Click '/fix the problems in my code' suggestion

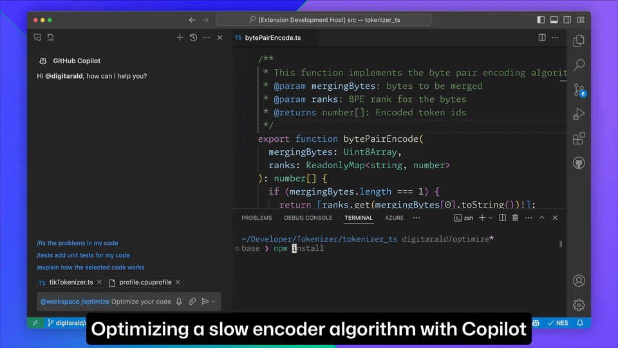click(x=77, y=243)
